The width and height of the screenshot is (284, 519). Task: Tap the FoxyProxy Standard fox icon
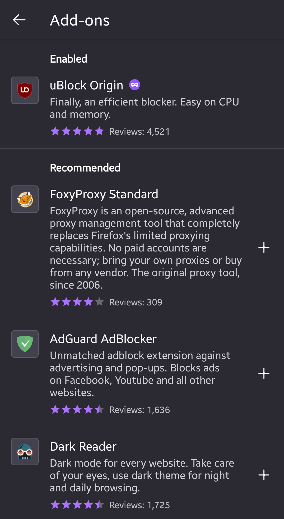(25, 199)
